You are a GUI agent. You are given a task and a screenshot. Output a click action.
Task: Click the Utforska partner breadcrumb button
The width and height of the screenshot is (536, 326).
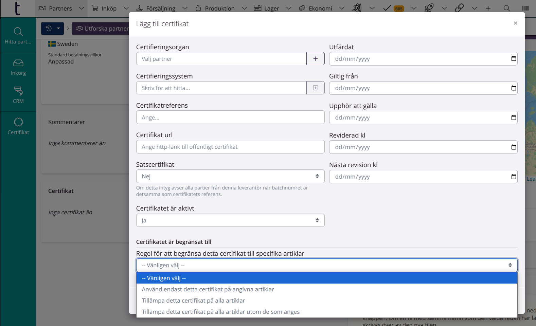(x=102, y=29)
